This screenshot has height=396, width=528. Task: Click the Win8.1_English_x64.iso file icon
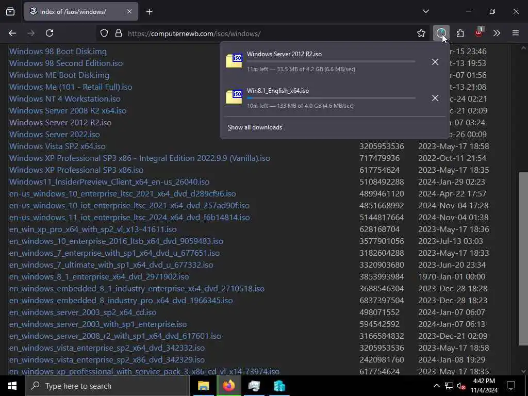pos(234,97)
